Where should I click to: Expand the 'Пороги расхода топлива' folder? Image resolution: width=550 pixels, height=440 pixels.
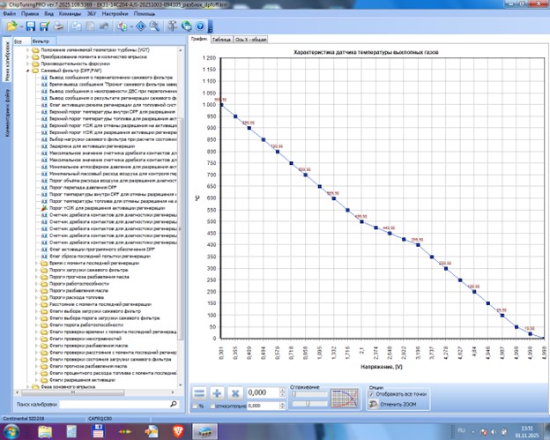37,299
